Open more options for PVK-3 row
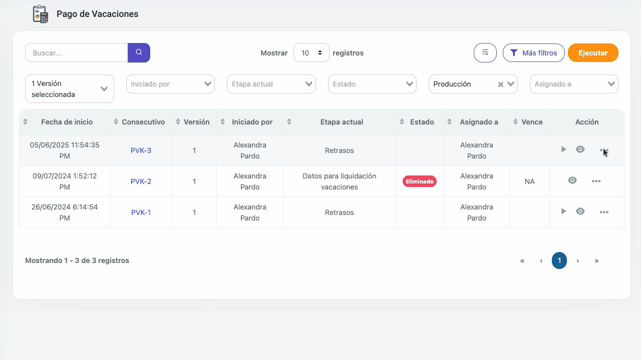 (x=604, y=150)
